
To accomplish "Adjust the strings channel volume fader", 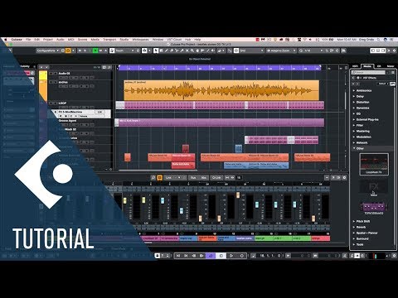I will coord(313,219).
